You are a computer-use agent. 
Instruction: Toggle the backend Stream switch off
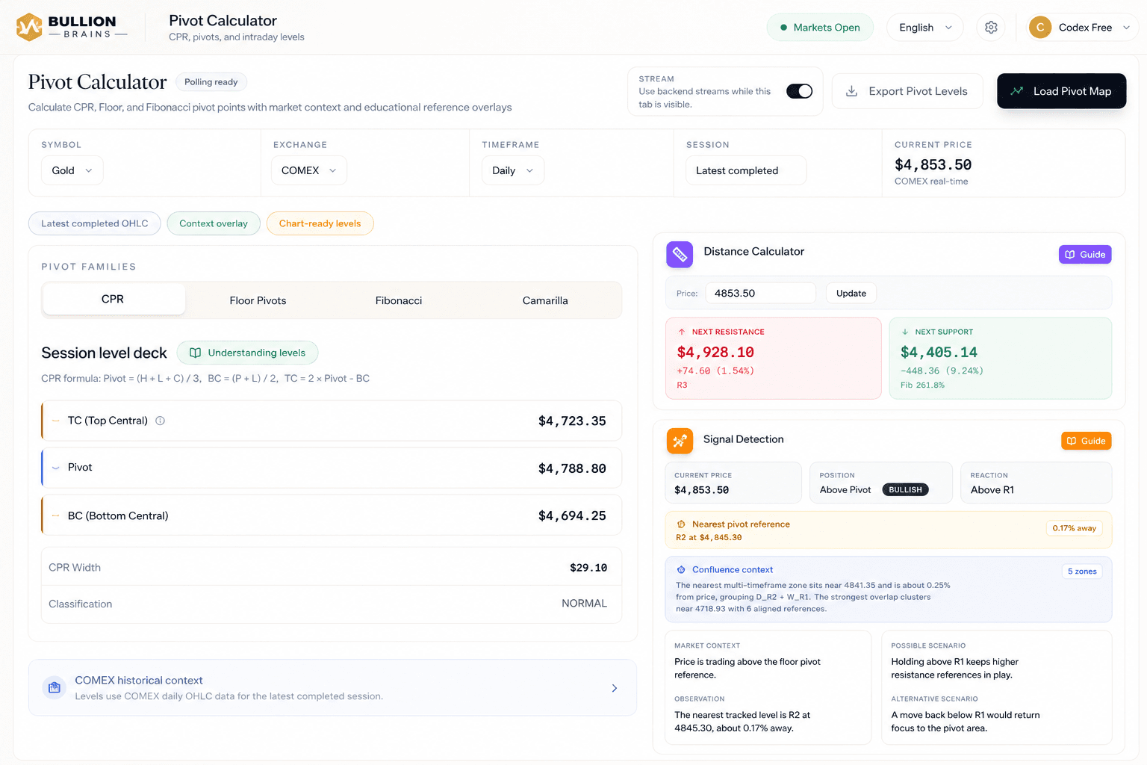(x=799, y=91)
